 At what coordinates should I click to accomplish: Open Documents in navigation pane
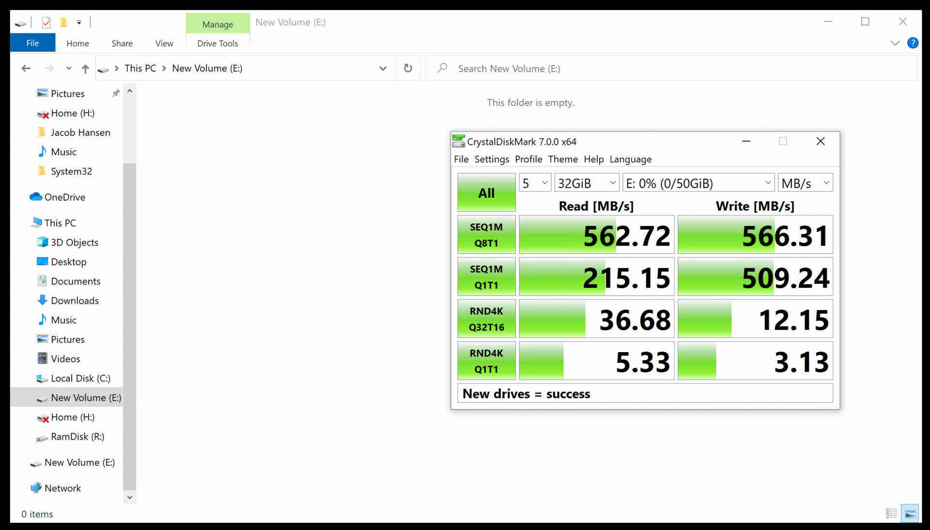click(x=76, y=281)
